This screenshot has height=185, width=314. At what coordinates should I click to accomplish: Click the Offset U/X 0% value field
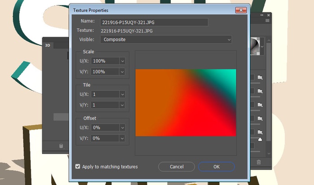pos(105,128)
